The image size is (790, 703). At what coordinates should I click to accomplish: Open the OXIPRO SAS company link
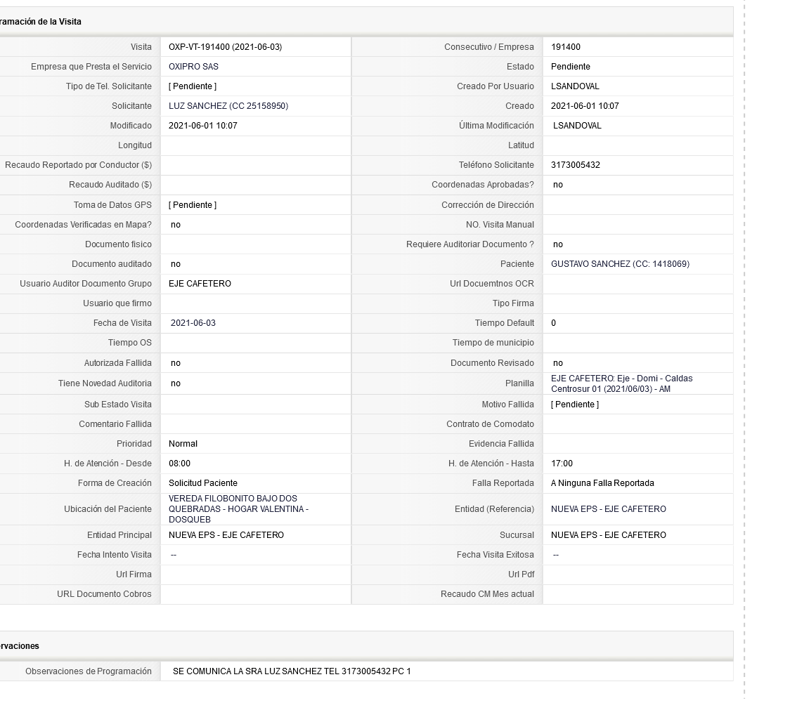point(193,67)
